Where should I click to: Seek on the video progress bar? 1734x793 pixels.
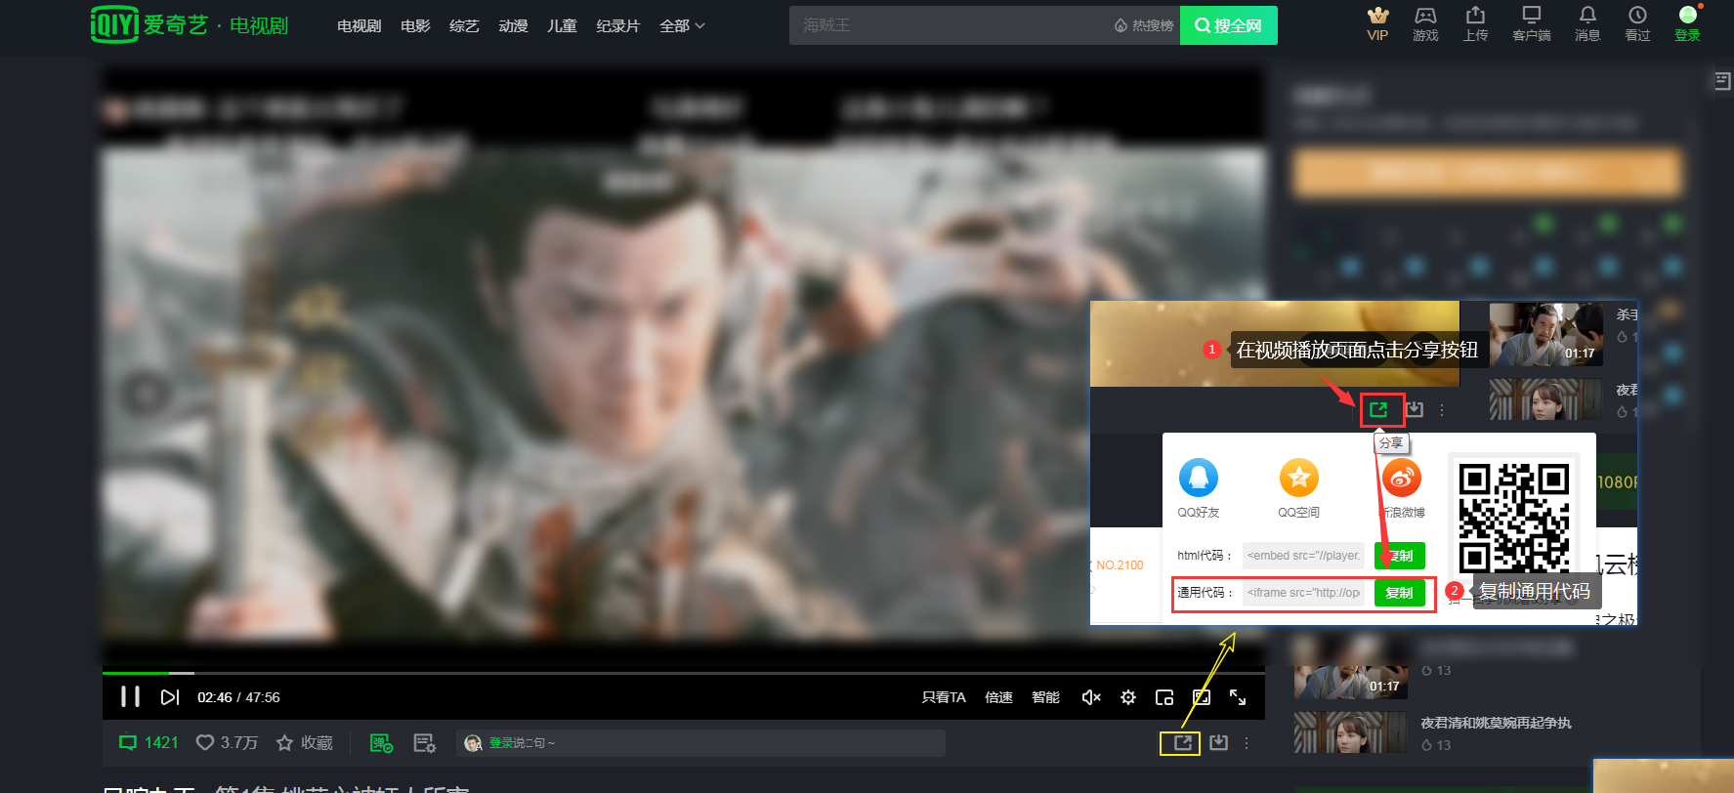684,673
